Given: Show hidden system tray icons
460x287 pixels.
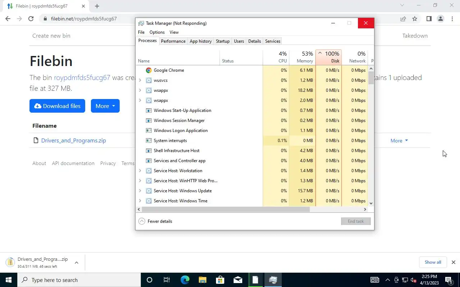Looking at the screenshot, I should (387, 280).
